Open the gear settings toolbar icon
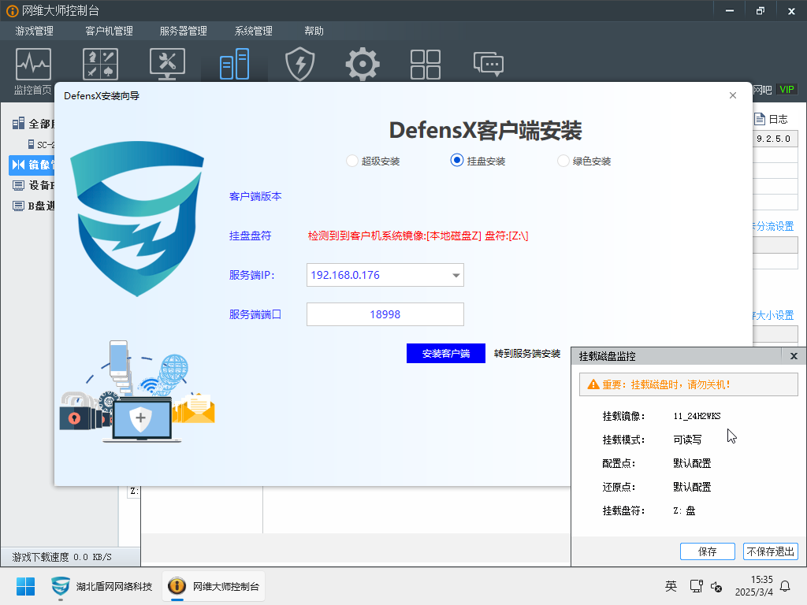Image resolution: width=807 pixels, height=605 pixels. coord(363,65)
